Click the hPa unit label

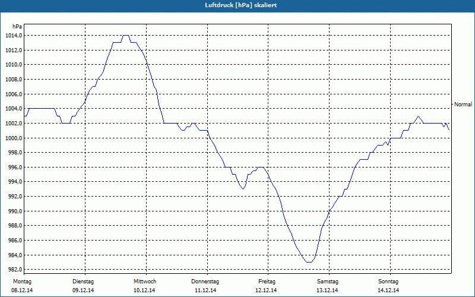(x=17, y=27)
